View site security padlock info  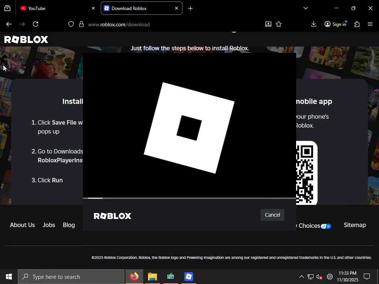click(x=81, y=24)
